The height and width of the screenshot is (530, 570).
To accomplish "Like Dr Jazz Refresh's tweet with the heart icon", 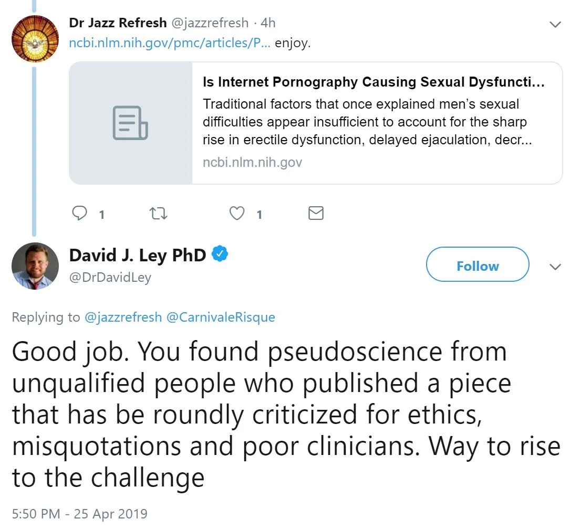I will [237, 213].
